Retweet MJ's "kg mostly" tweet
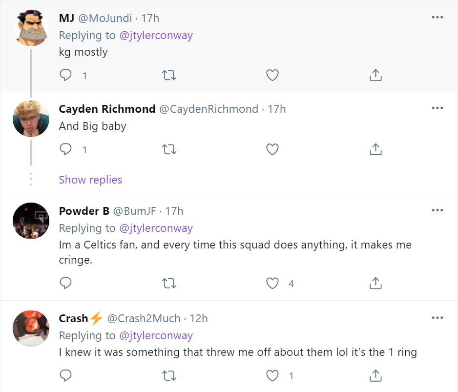Image resolution: width=458 pixels, height=392 pixels. pyautogui.click(x=169, y=75)
